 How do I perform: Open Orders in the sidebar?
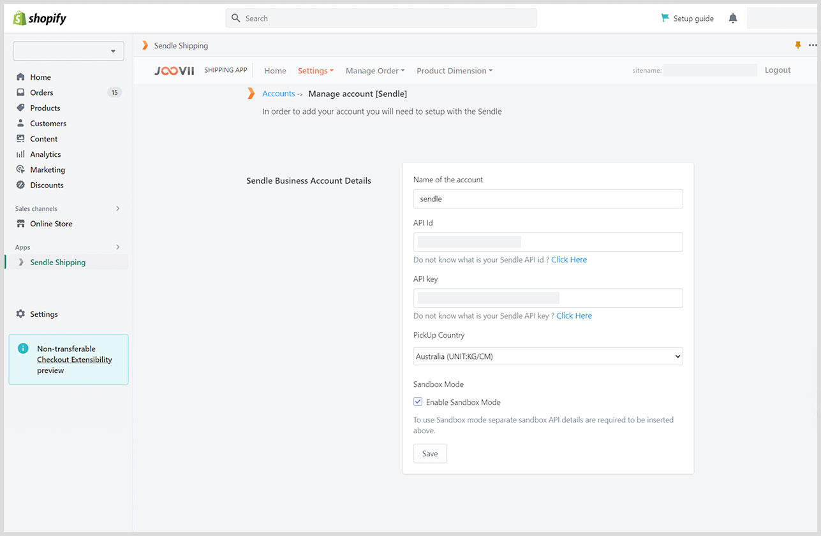[x=41, y=92]
